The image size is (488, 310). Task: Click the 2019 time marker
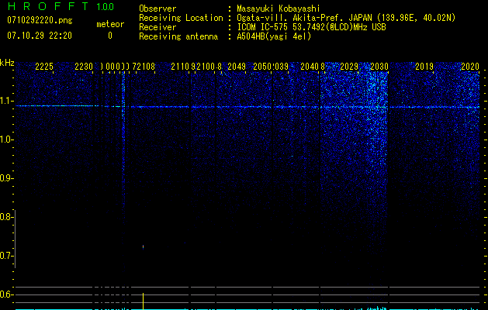point(424,67)
